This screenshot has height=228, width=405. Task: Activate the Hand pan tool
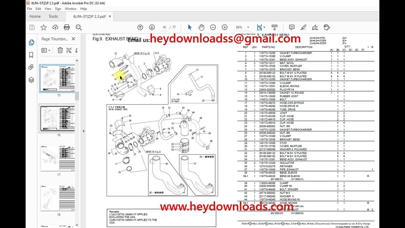tap(201, 28)
